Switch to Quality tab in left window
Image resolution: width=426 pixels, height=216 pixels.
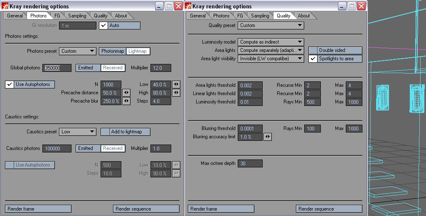click(x=101, y=16)
